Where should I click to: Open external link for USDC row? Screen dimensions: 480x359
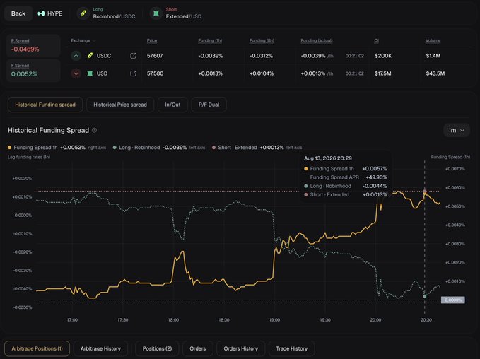pos(133,56)
